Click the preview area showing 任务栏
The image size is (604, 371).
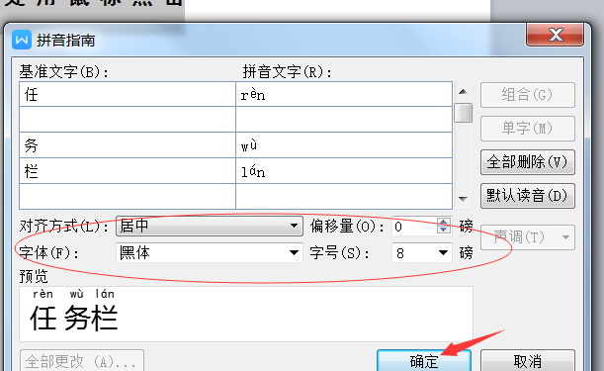coord(246,314)
